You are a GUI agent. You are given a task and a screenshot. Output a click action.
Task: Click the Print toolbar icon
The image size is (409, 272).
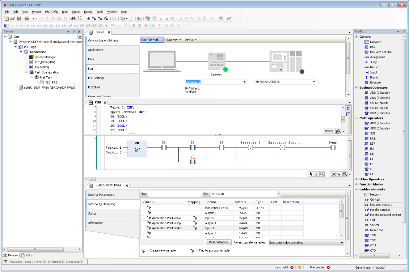(x=27, y=19)
